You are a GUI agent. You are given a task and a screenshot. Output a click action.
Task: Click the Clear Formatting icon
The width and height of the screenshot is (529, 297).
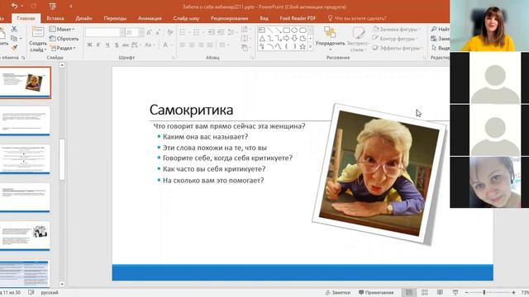(170, 32)
